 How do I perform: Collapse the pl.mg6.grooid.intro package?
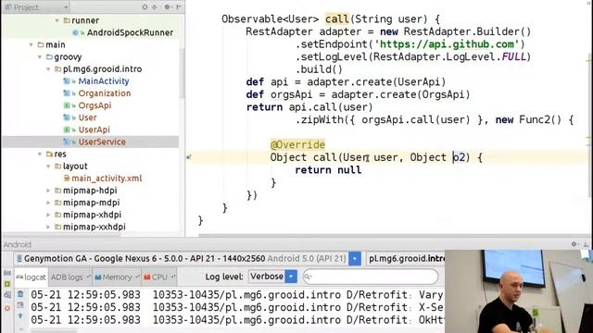pos(48,69)
